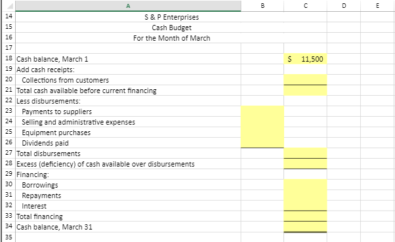Click yellow cell for Repayments
The width and height of the screenshot is (395, 242).
(305, 195)
